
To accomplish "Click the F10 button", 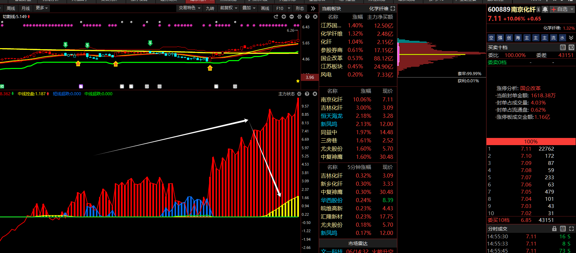I will [280, 8].
